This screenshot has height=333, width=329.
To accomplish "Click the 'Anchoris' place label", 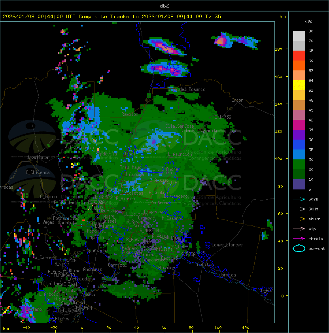I will [x=93, y=269].
